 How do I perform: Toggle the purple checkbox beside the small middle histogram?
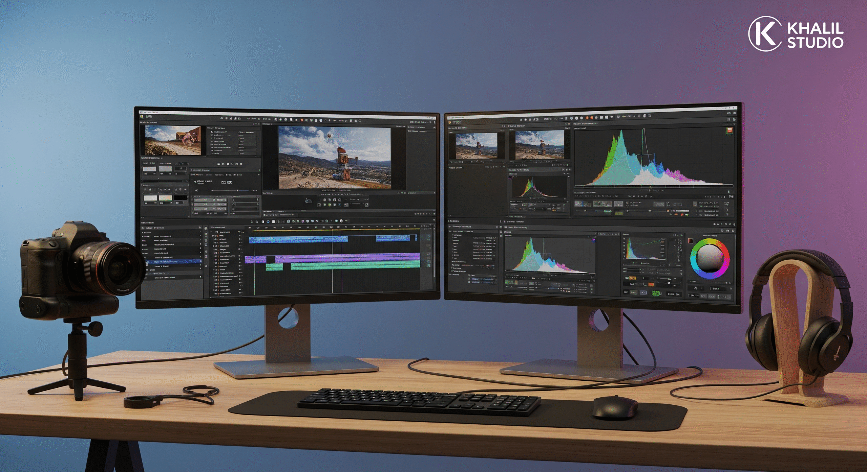click(x=510, y=177)
